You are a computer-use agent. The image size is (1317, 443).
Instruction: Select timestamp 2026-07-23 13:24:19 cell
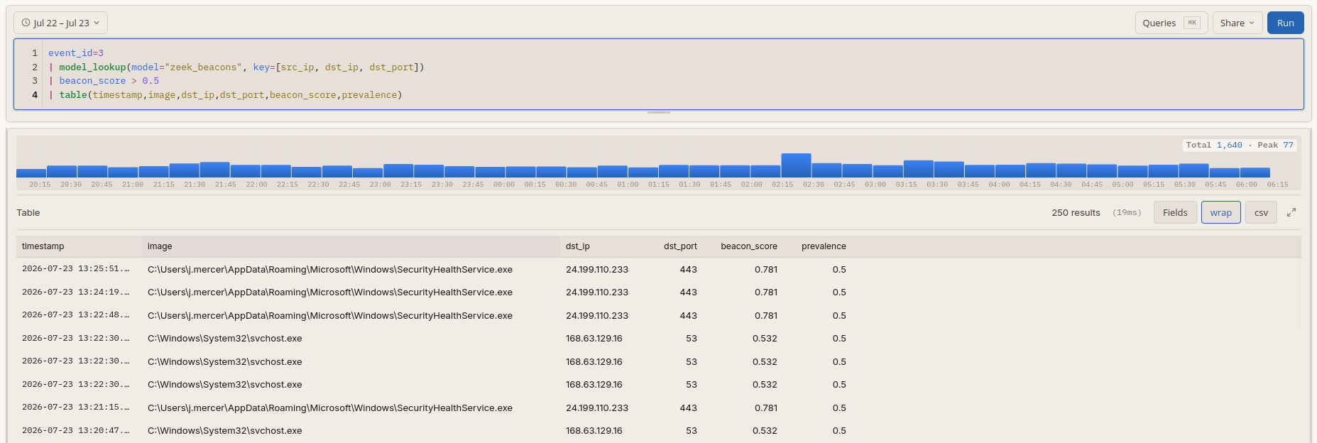pyautogui.click(x=76, y=292)
